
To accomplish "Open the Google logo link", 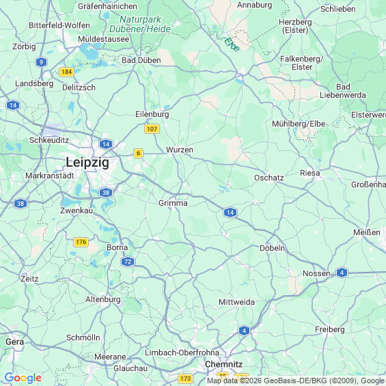I will [23, 378].
